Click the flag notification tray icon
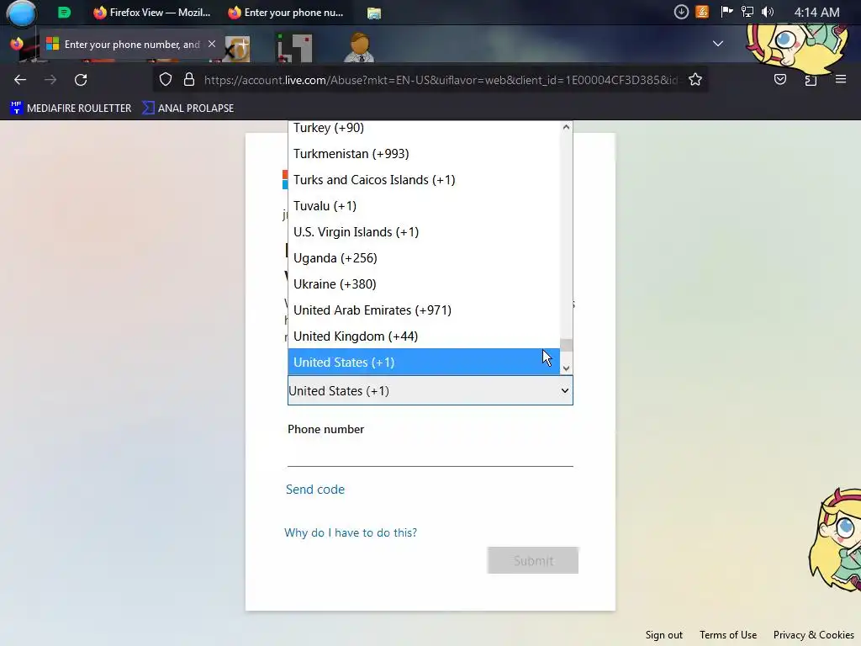Screen dimensions: 861x646 pos(726,12)
